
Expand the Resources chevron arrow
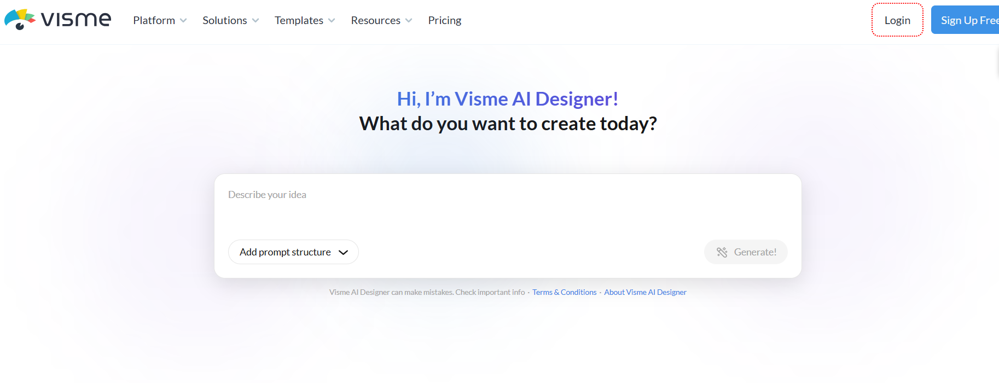409,21
